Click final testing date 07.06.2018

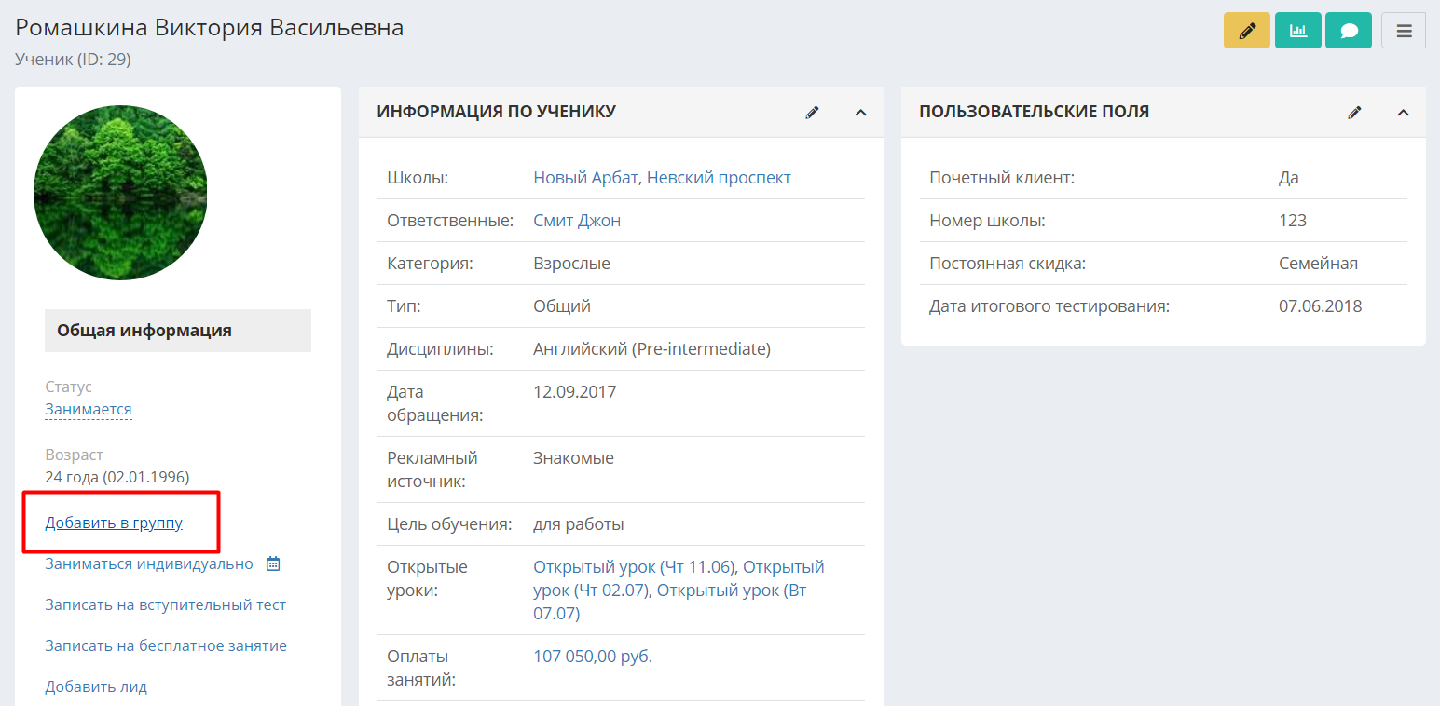pos(1321,305)
